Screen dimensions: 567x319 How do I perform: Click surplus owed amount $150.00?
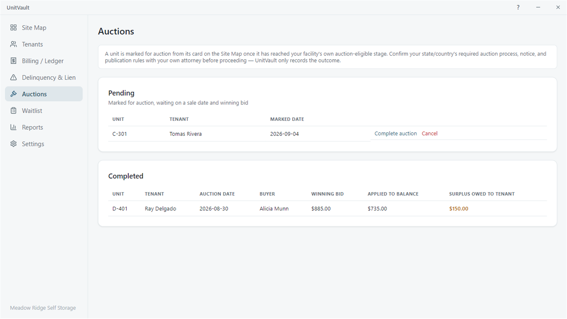coord(459,209)
